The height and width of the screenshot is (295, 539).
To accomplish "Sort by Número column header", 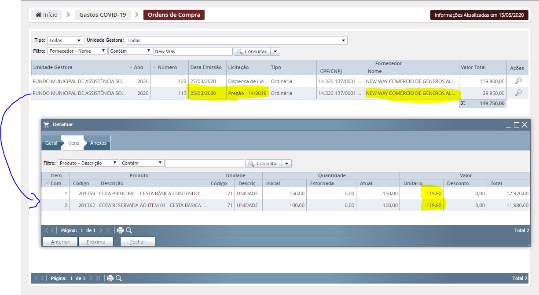I will point(169,67).
